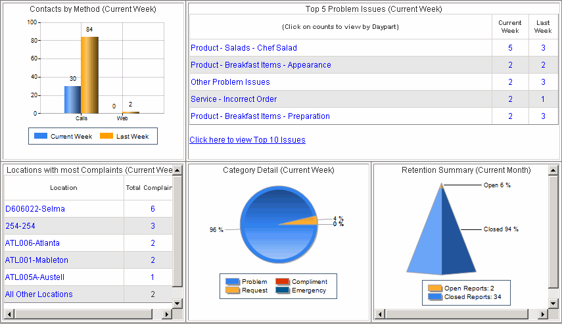Click the 'Click here to view Top 10 Issues' link
Screen dimensions: 562x324
tap(247, 140)
